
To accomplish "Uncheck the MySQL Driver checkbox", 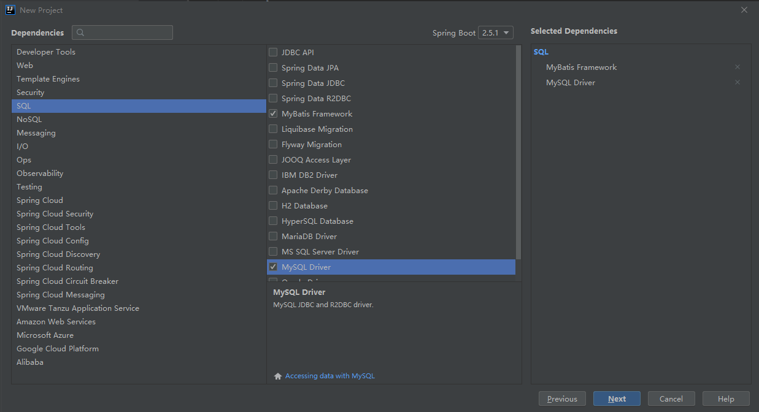I will pyautogui.click(x=273, y=267).
